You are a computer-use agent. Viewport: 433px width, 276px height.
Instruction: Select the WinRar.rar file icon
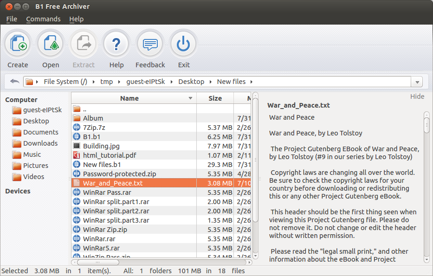pyautogui.click(x=77, y=239)
